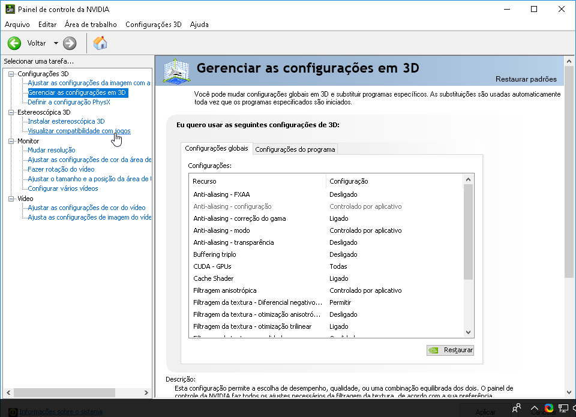576x417 pixels.
Task: Click the NVIDIA logo on the Restaurar button
Action: 433,350
